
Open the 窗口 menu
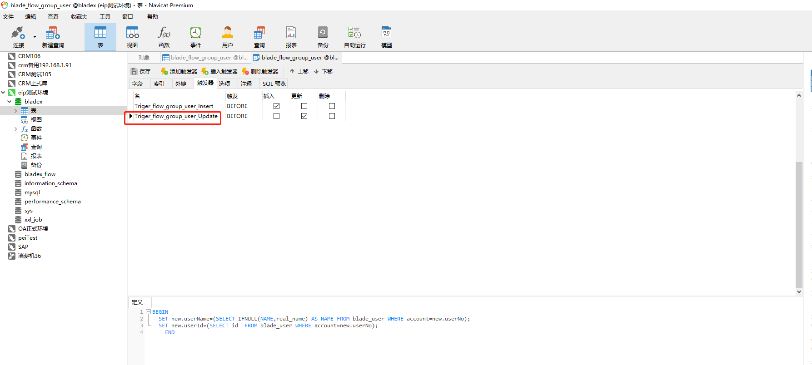tap(128, 17)
